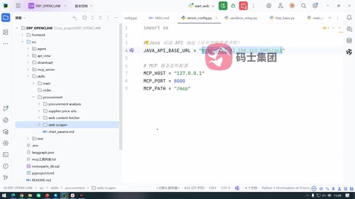Open the Windows Start menu
The height and width of the screenshot is (199, 355).
[4, 195]
